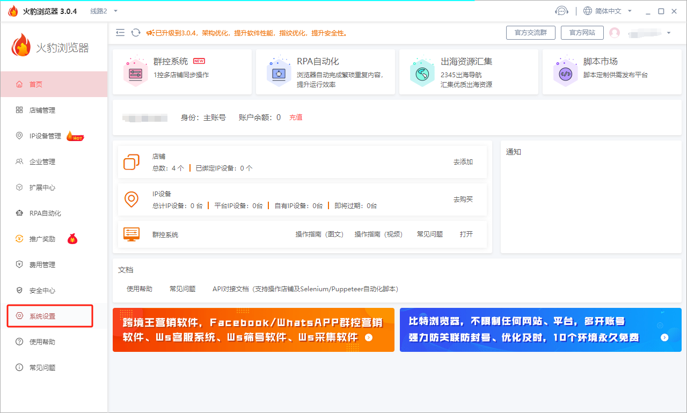Collapse the sidebar using the toolbar icon
Screen dimensions: 687x413
click(120, 33)
